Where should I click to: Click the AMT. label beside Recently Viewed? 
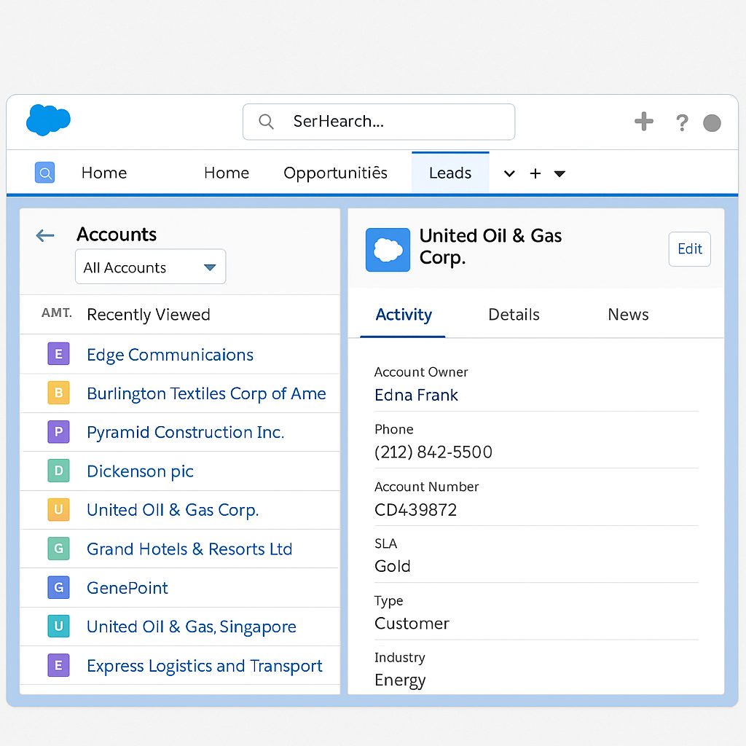click(x=57, y=313)
